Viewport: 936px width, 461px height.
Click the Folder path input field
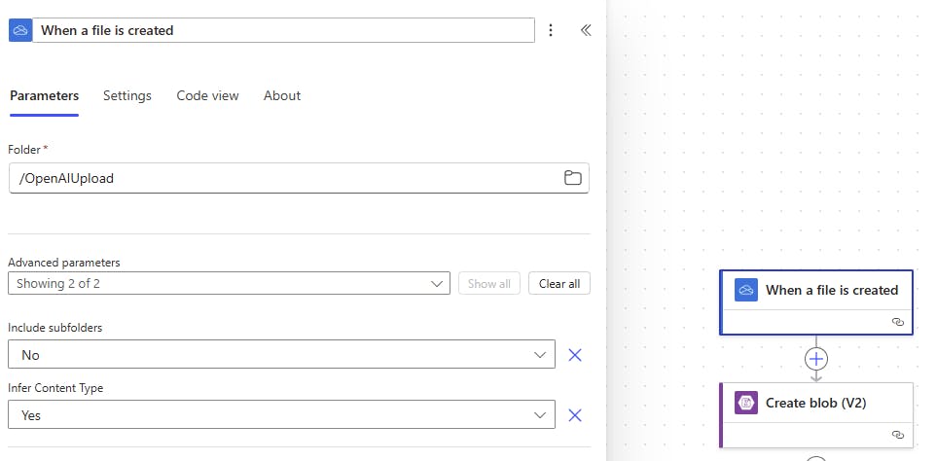(282, 178)
